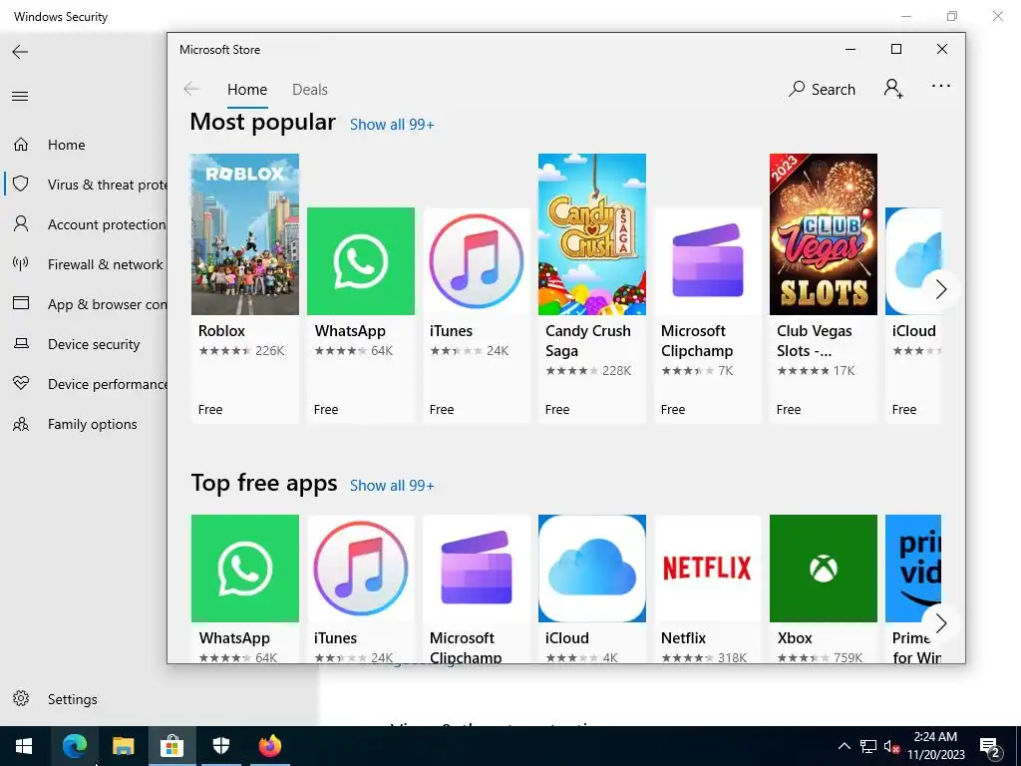
Task: Open the account sign-in icon in Store
Action: [893, 89]
